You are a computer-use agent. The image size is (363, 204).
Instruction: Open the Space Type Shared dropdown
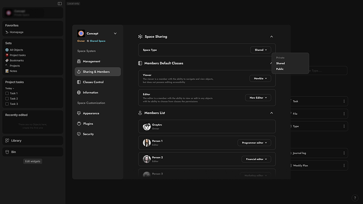click(260, 50)
